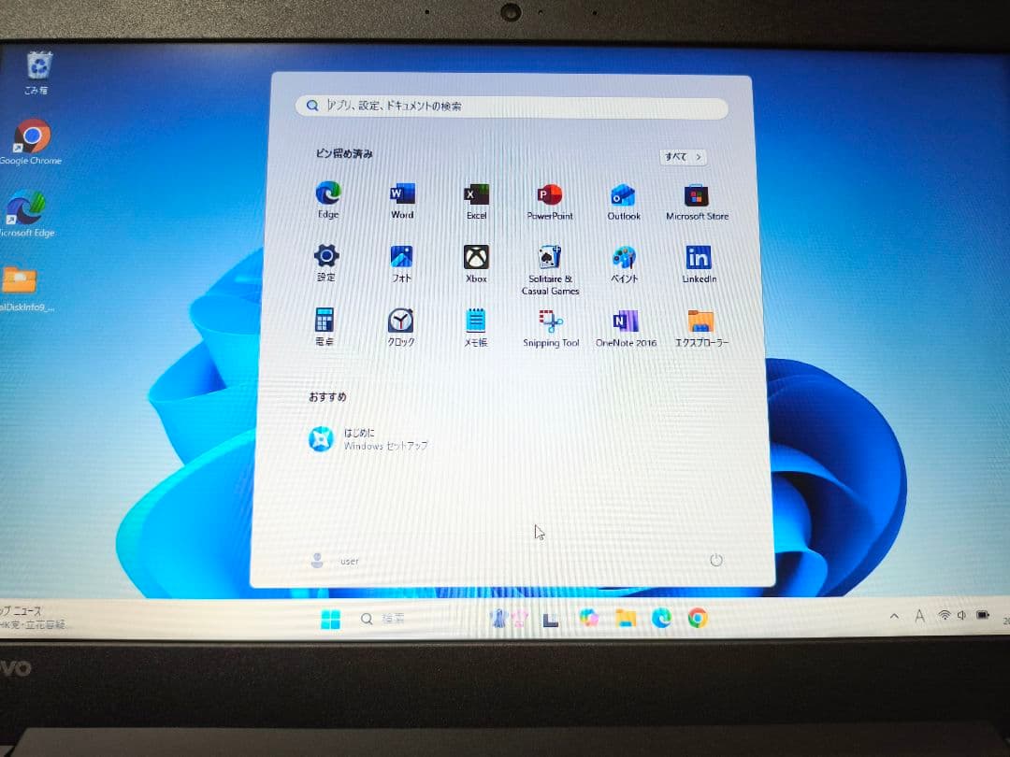Viewport: 1010px width, 757px height.
Task: Open the 電卓 calculator app
Action: (325, 322)
